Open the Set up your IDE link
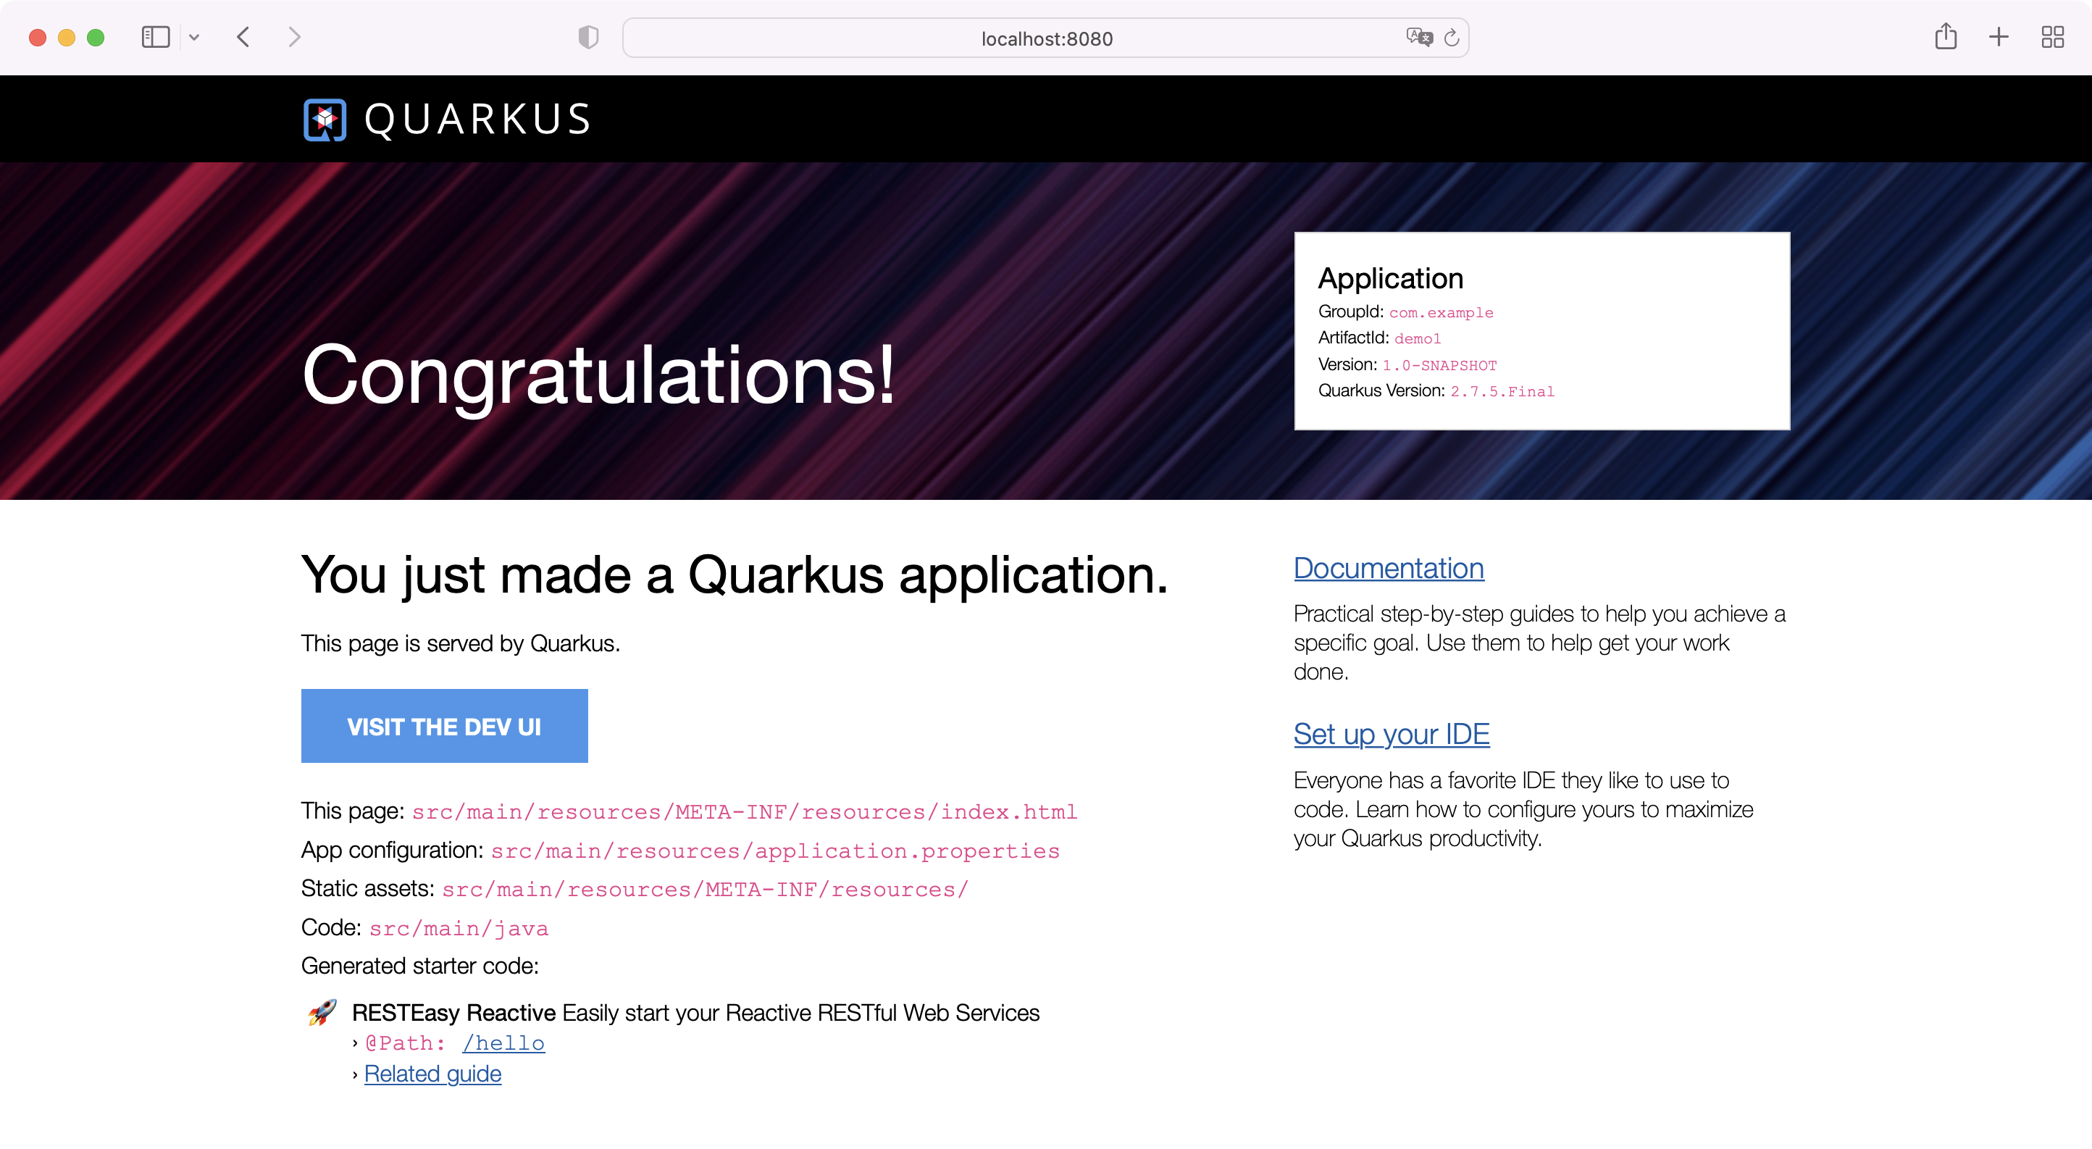Image resolution: width=2092 pixels, height=1149 pixels. point(1391,735)
